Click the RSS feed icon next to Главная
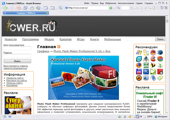Image resolution: width=170 pixels, height=120 pixels. pyautogui.click(x=59, y=47)
